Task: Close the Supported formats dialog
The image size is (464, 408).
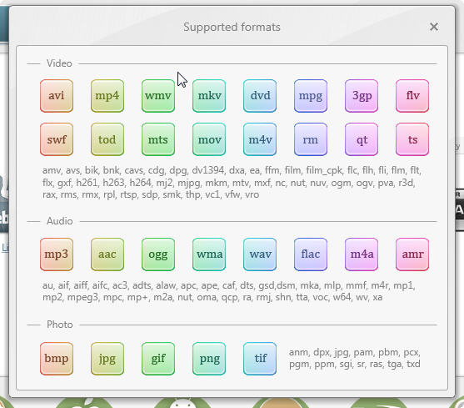Action: point(434,27)
